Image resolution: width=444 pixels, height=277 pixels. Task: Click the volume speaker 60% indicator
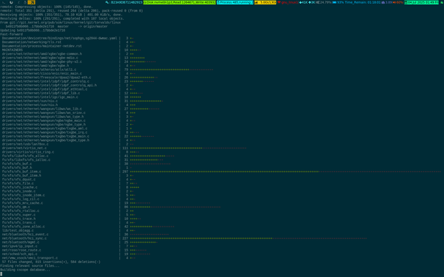coord(398,2)
